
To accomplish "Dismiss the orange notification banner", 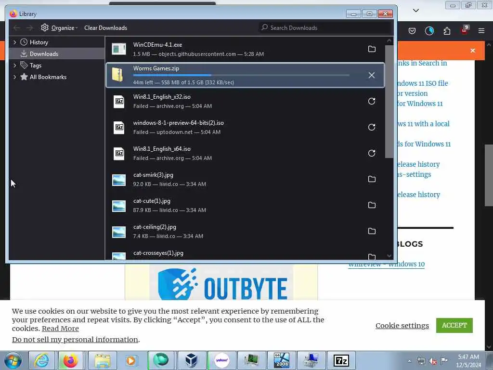I will coord(473,51).
